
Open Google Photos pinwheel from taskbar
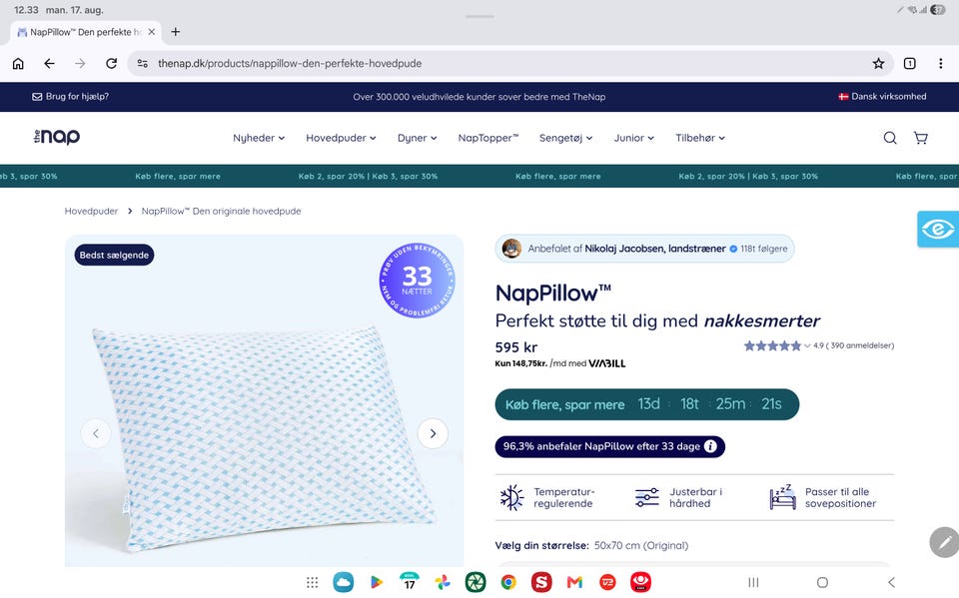pos(443,582)
